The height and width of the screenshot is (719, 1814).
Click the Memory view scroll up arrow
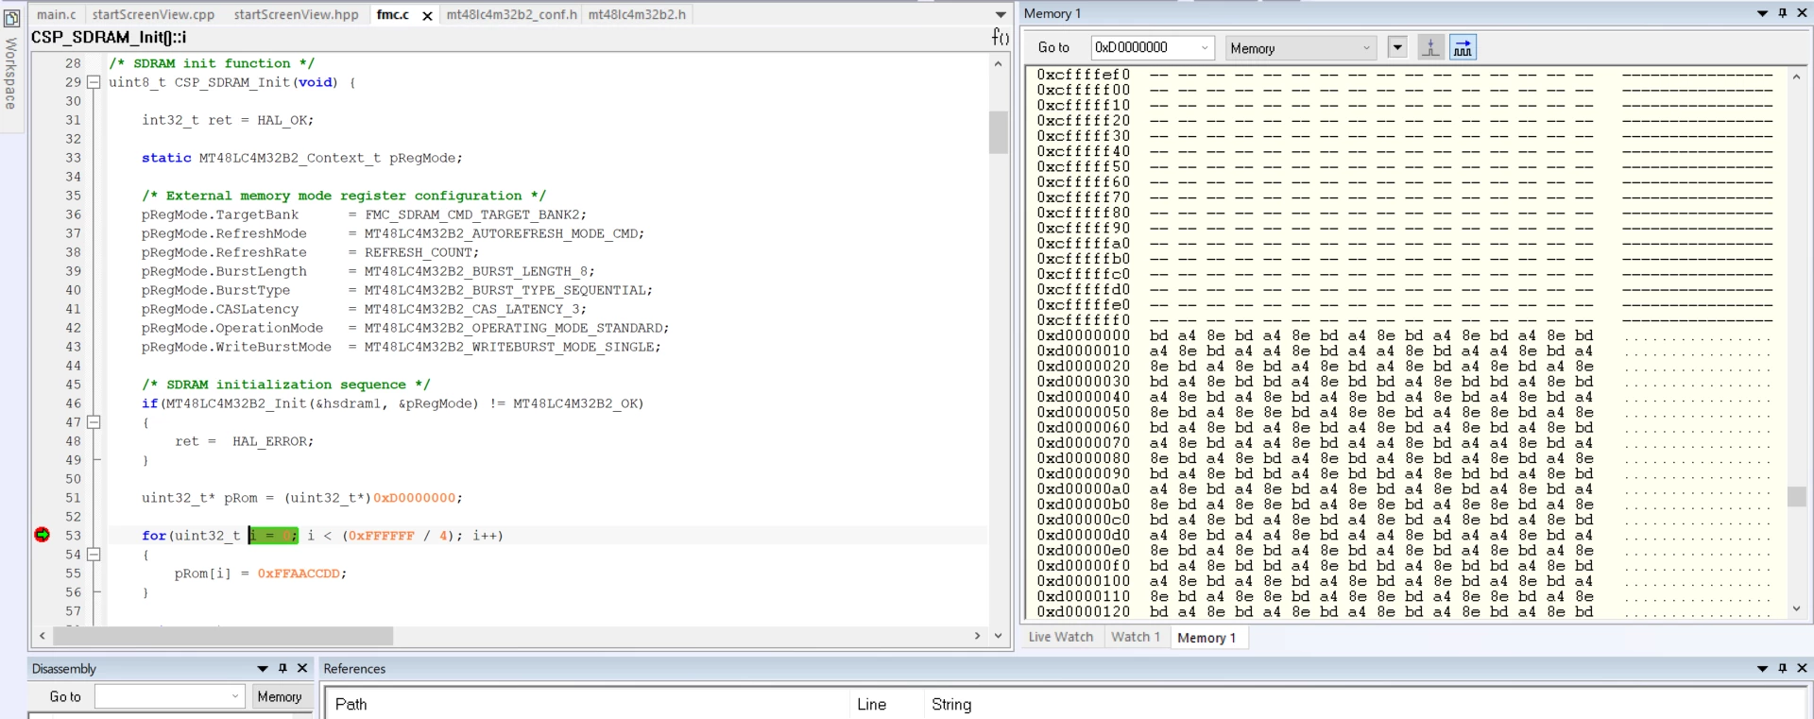(x=1797, y=77)
